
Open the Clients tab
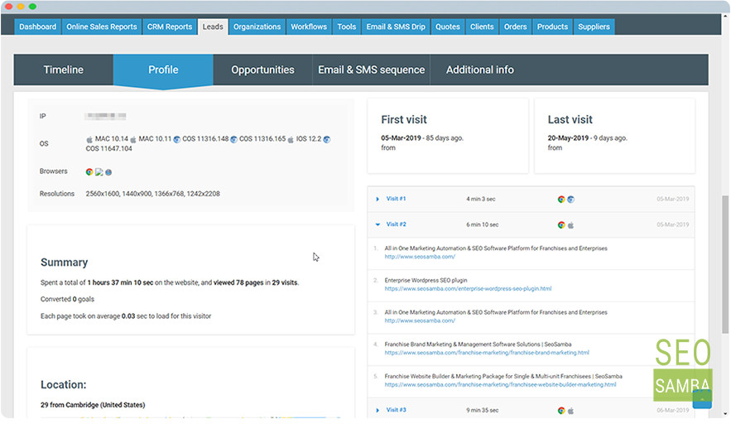pos(482,26)
